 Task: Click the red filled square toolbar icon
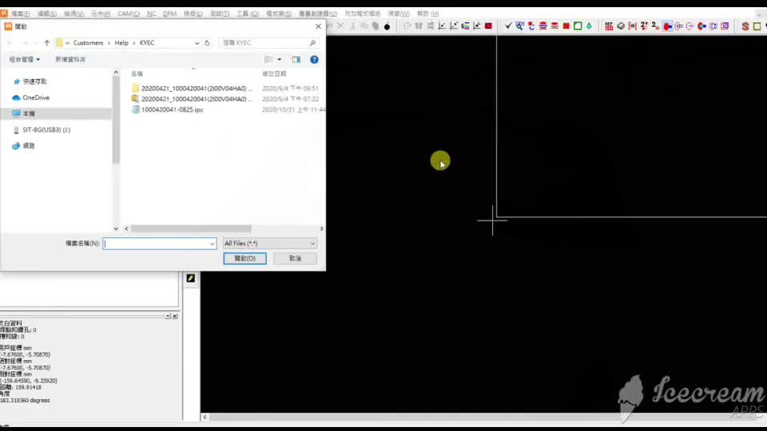tap(566, 26)
